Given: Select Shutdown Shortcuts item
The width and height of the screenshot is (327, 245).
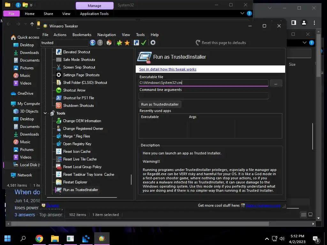Looking at the screenshot, I should coord(79,106).
